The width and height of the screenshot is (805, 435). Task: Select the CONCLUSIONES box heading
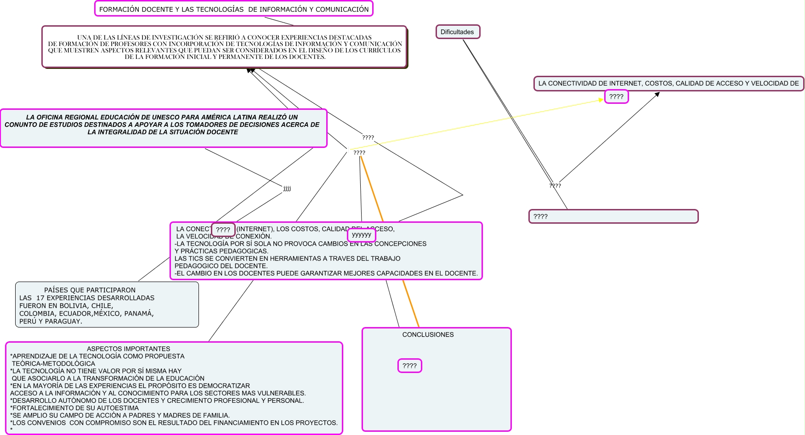pyautogui.click(x=428, y=335)
